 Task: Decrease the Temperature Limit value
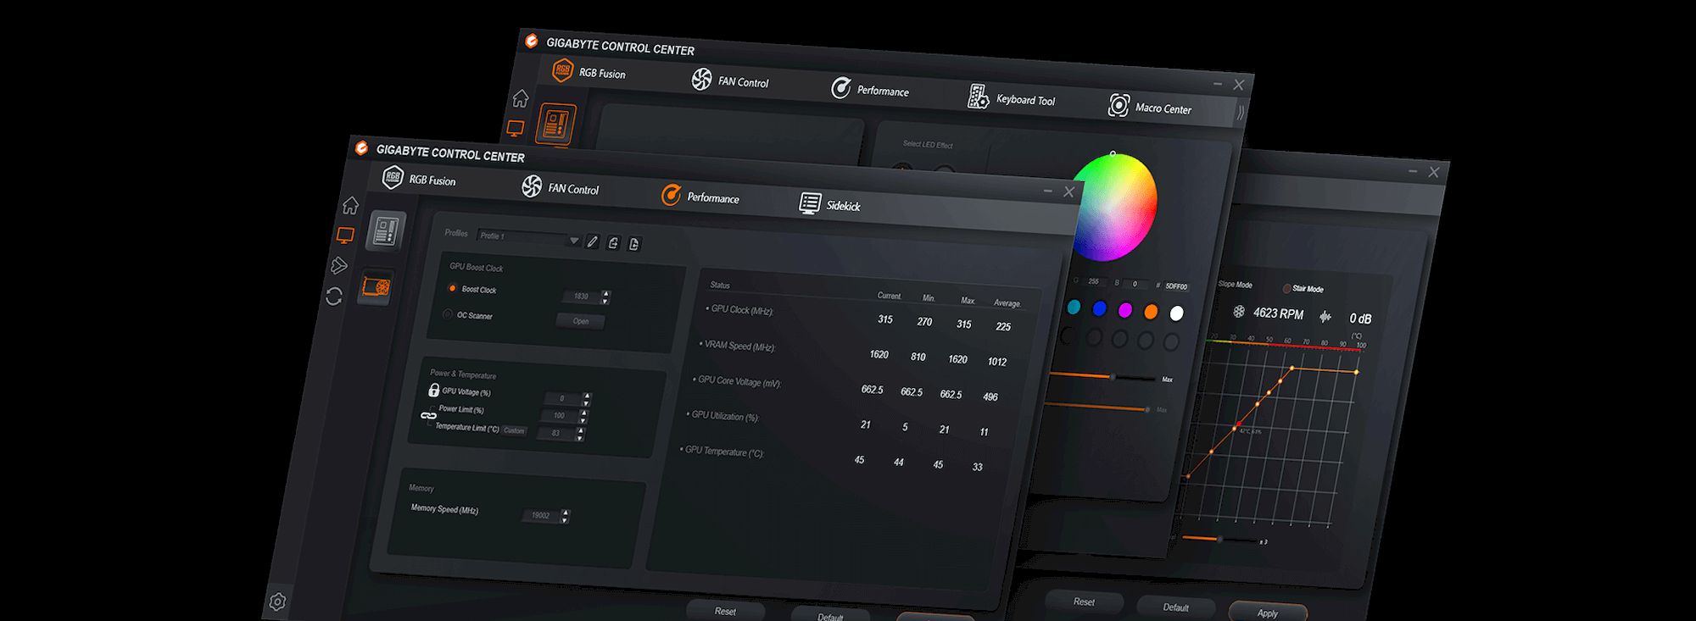click(x=580, y=437)
